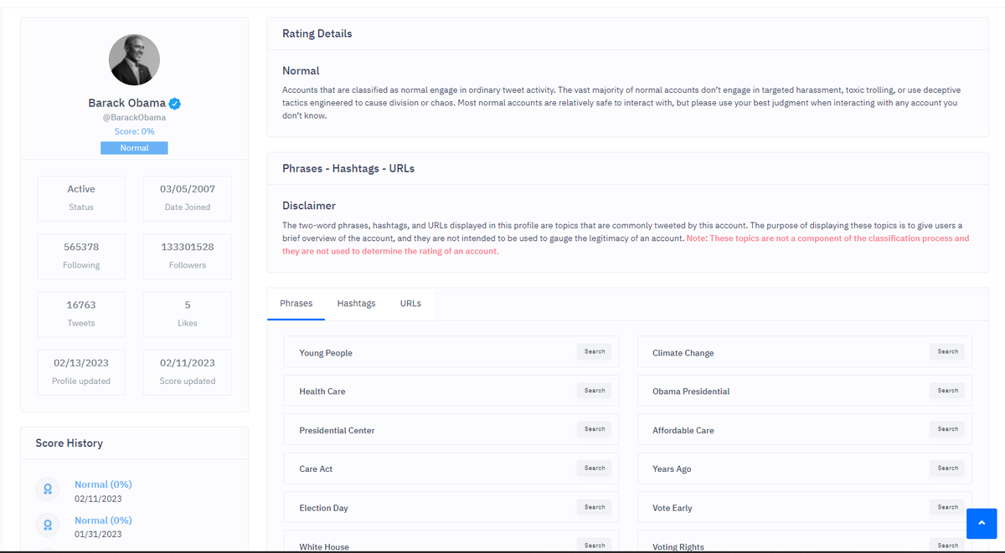This screenshot has height=553, width=1005.
Task: Click the Disclaimer heading
Action: 309,206
